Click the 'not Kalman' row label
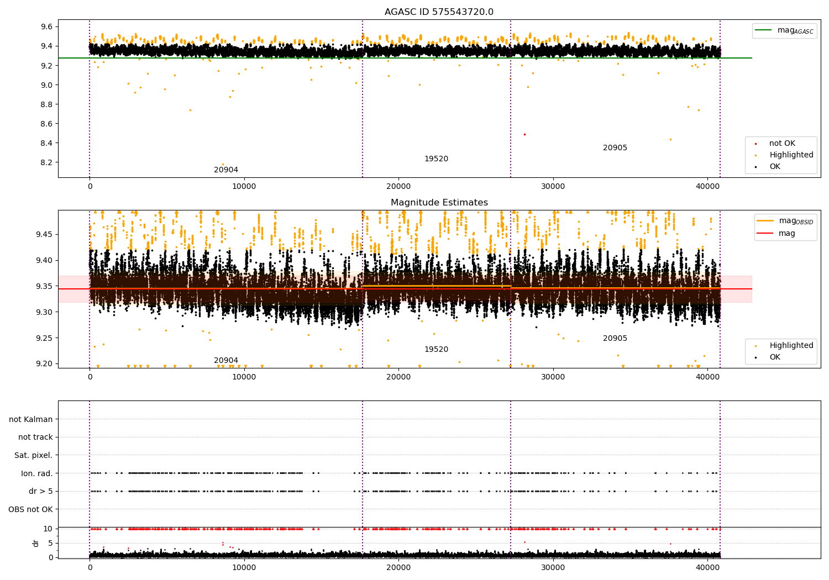 [31, 419]
